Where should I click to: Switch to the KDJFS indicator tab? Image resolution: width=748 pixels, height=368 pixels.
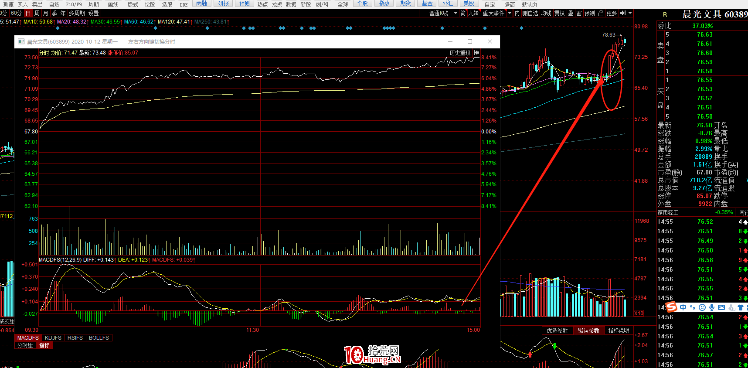pos(53,338)
